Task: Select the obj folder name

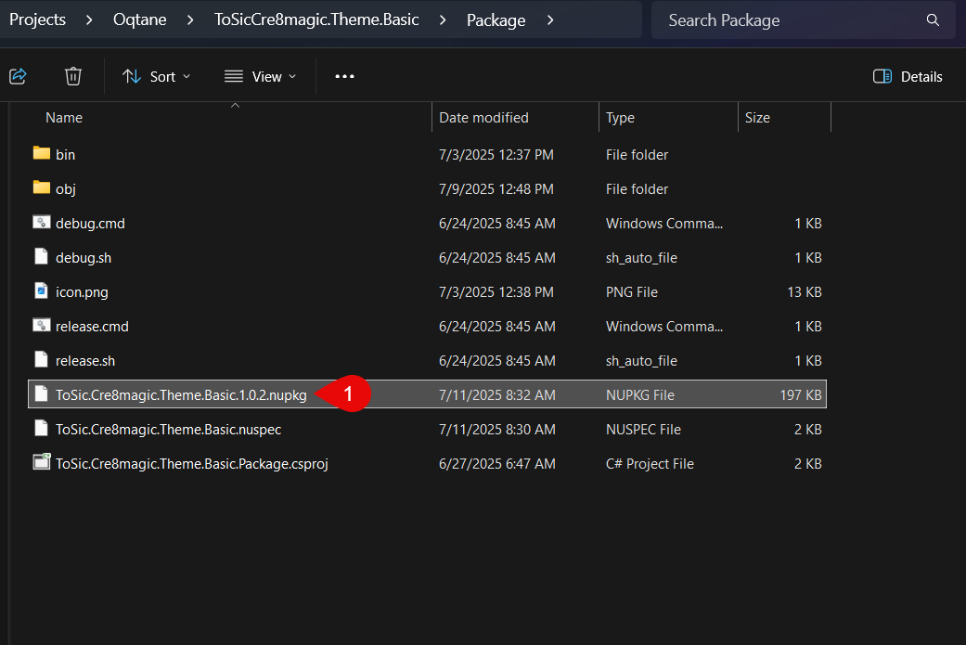Action: coord(65,189)
